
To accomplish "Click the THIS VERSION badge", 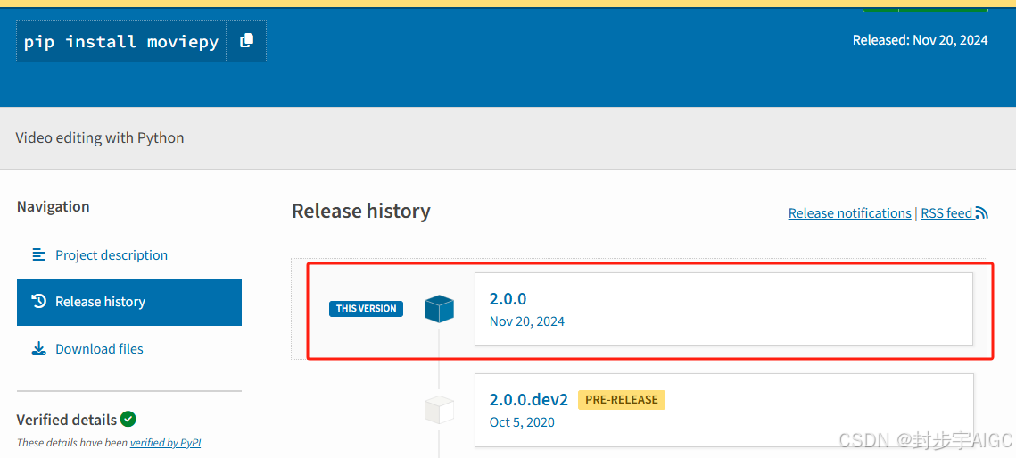I will click(x=366, y=308).
